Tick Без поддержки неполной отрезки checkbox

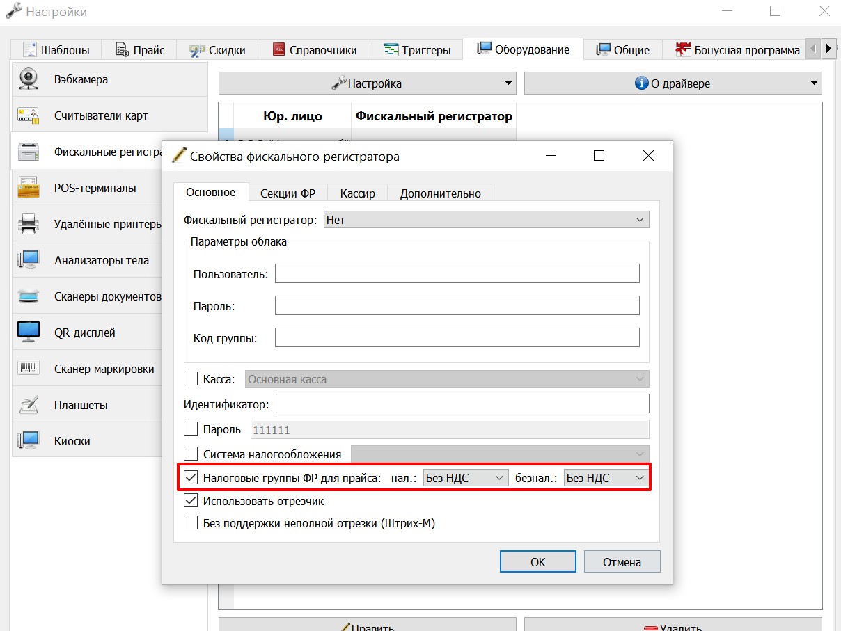[191, 522]
